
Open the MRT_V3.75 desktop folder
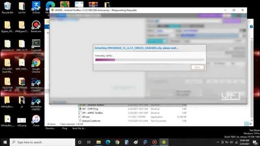(x=22, y=45)
